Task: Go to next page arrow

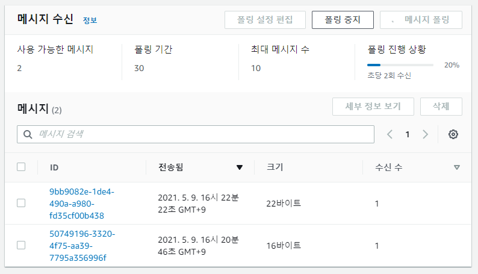Action: (x=426, y=134)
